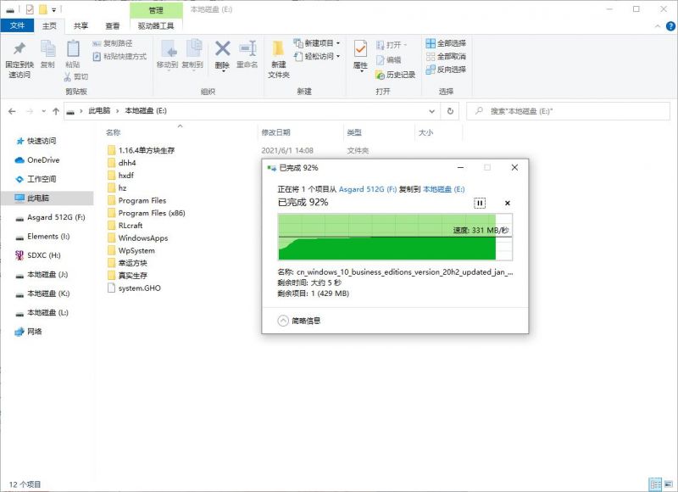Open the recent locations dropdown arrow
The height and width of the screenshot is (492, 678).
[x=44, y=111]
